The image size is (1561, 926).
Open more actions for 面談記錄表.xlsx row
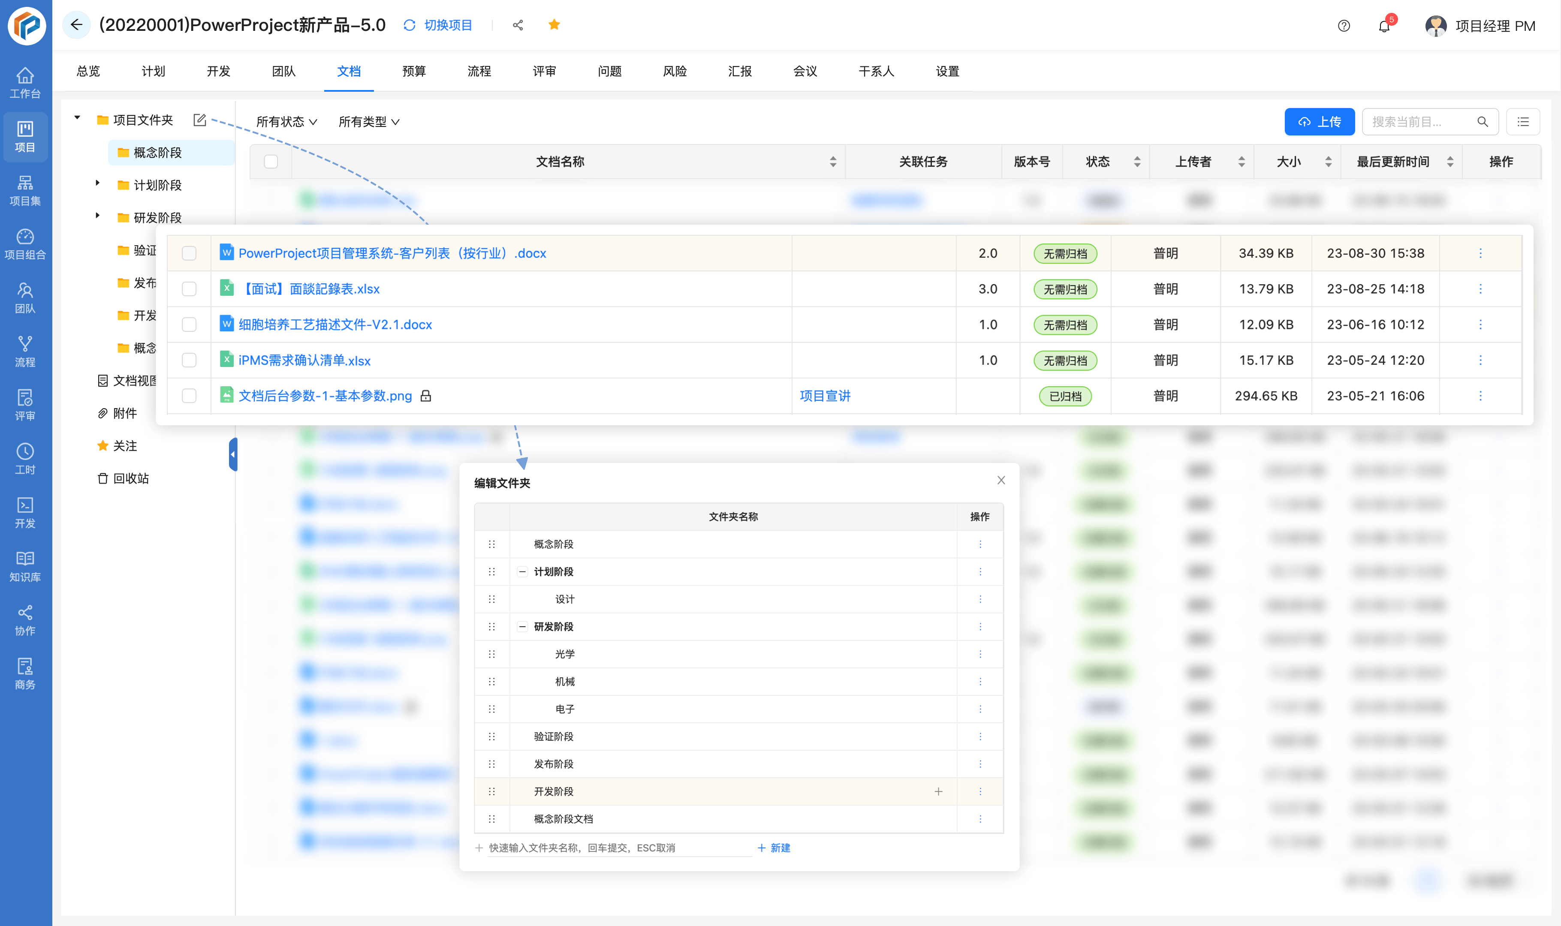(1480, 289)
